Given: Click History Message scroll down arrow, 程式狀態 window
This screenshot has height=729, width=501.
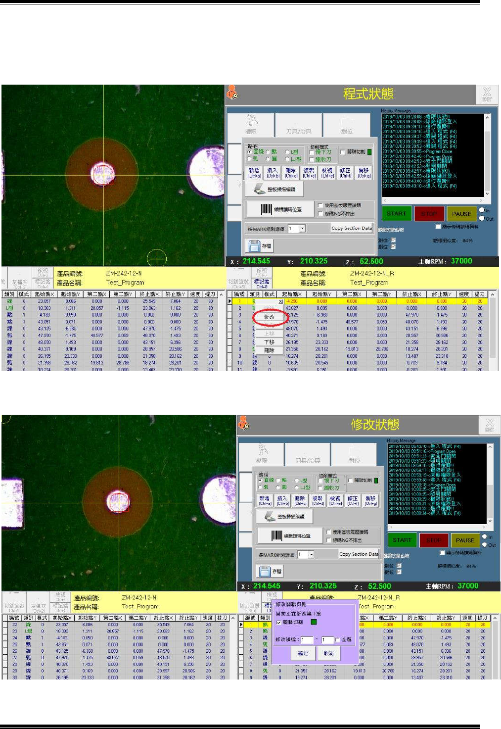Looking at the screenshot, I should pyautogui.click(x=487, y=194).
